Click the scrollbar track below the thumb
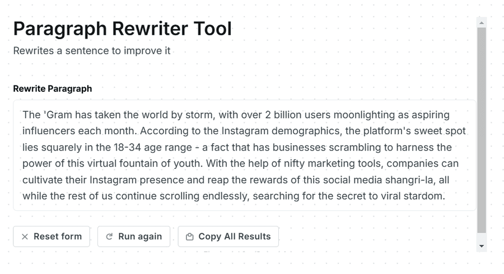The width and height of the screenshot is (504, 274). [x=482, y=237]
